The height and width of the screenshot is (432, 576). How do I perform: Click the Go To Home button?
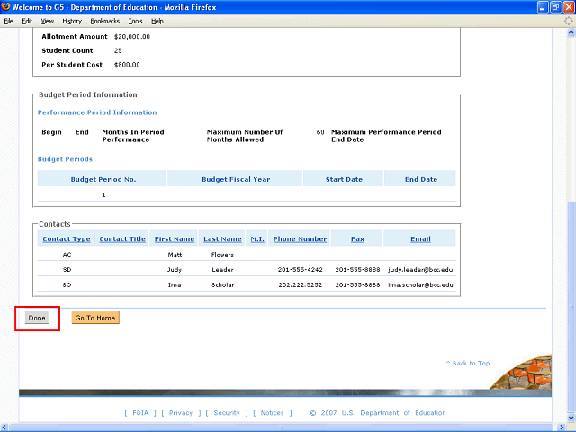95,318
